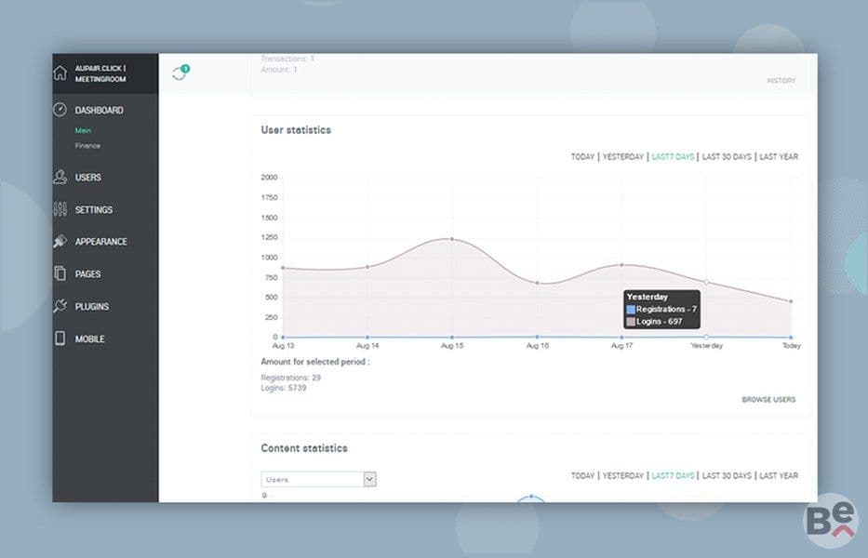Open the Aupair Click Meetingroom site title
This screenshot has height=558, width=868.
click(x=100, y=73)
